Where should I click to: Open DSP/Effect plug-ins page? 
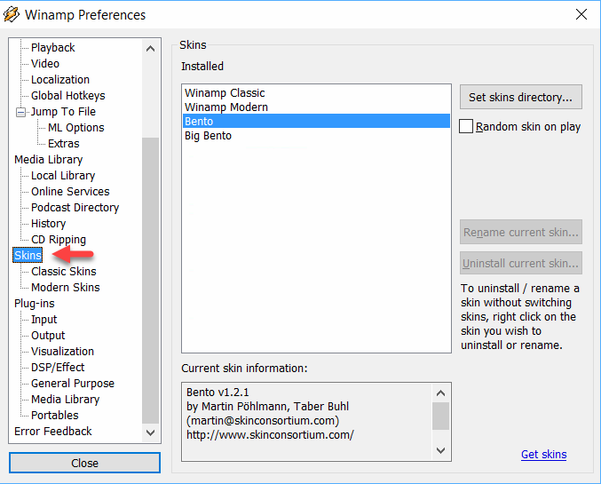(58, 368)
